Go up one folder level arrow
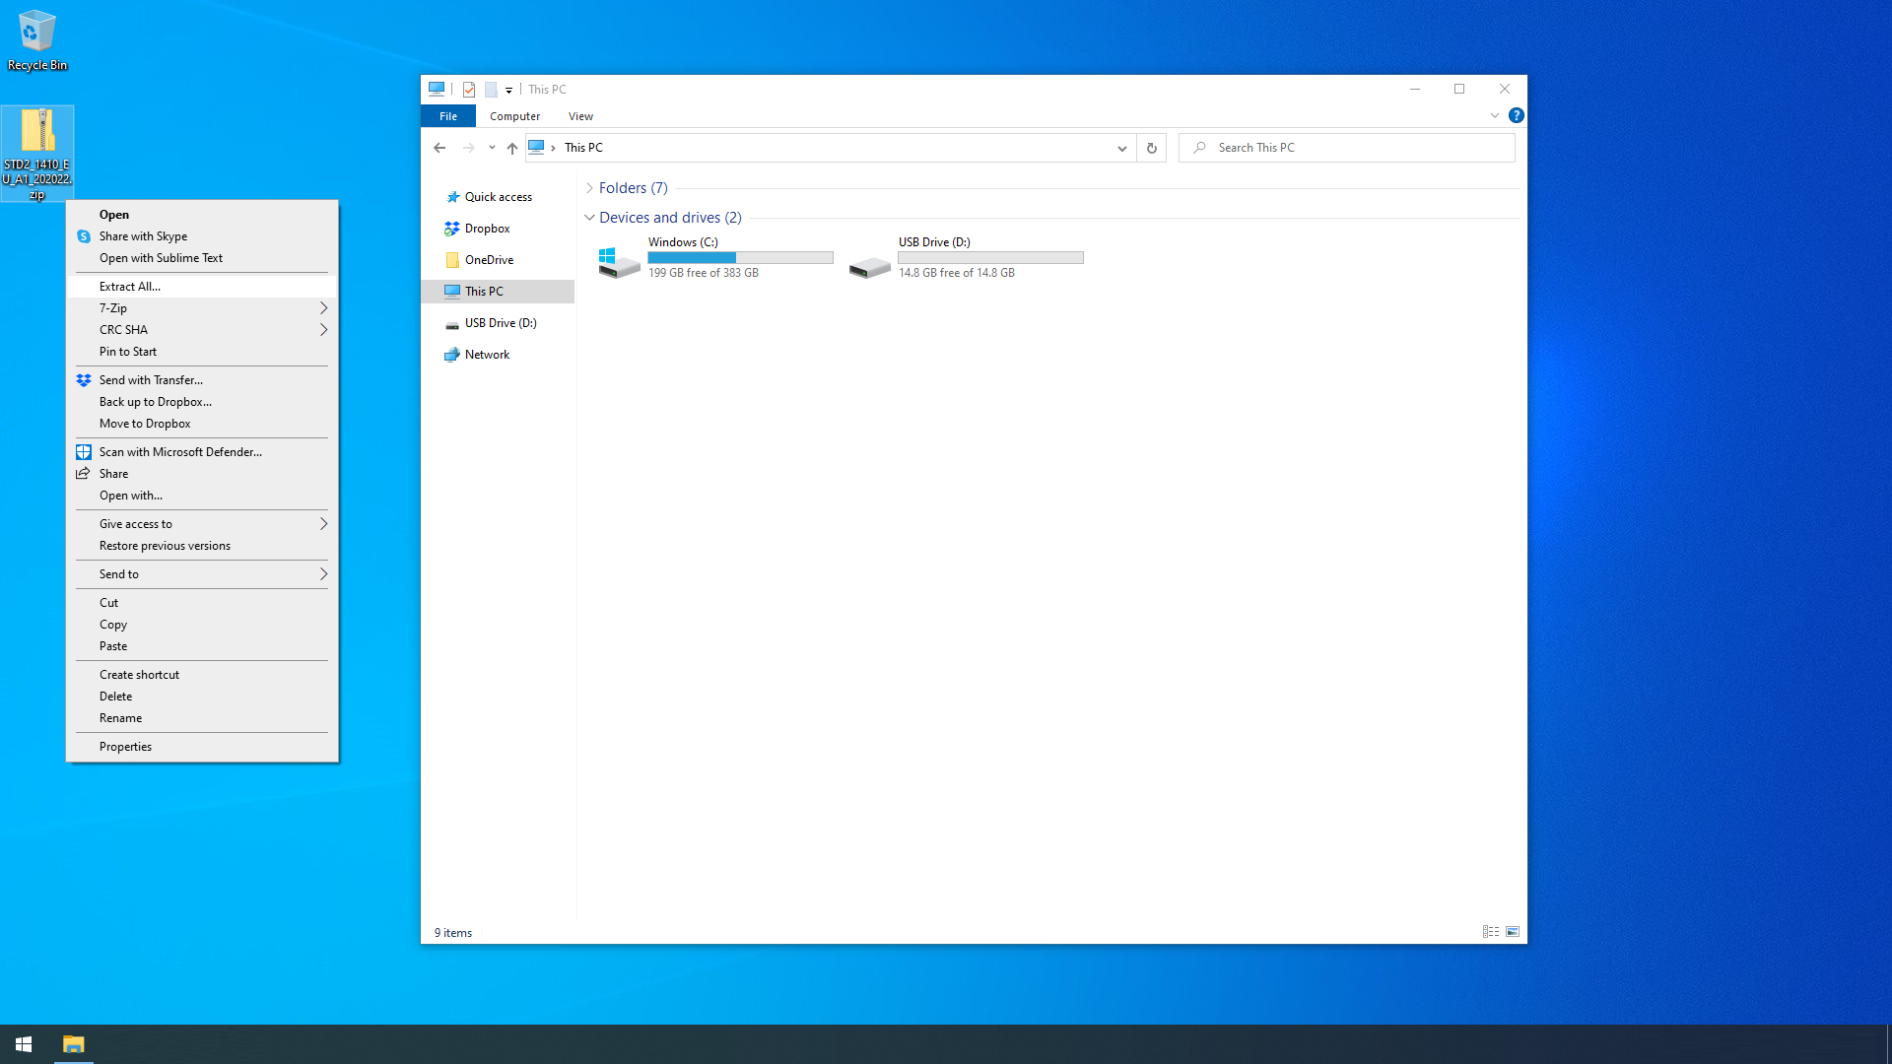The width and height of the screenshot is (1892, 1064). tap(511, 148)
